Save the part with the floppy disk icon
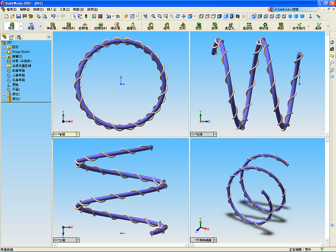Screen dimensions: 336x252 [18, 16]
